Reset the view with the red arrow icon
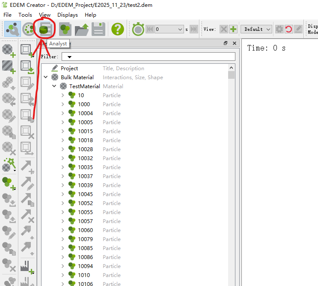 pos(288,29)
